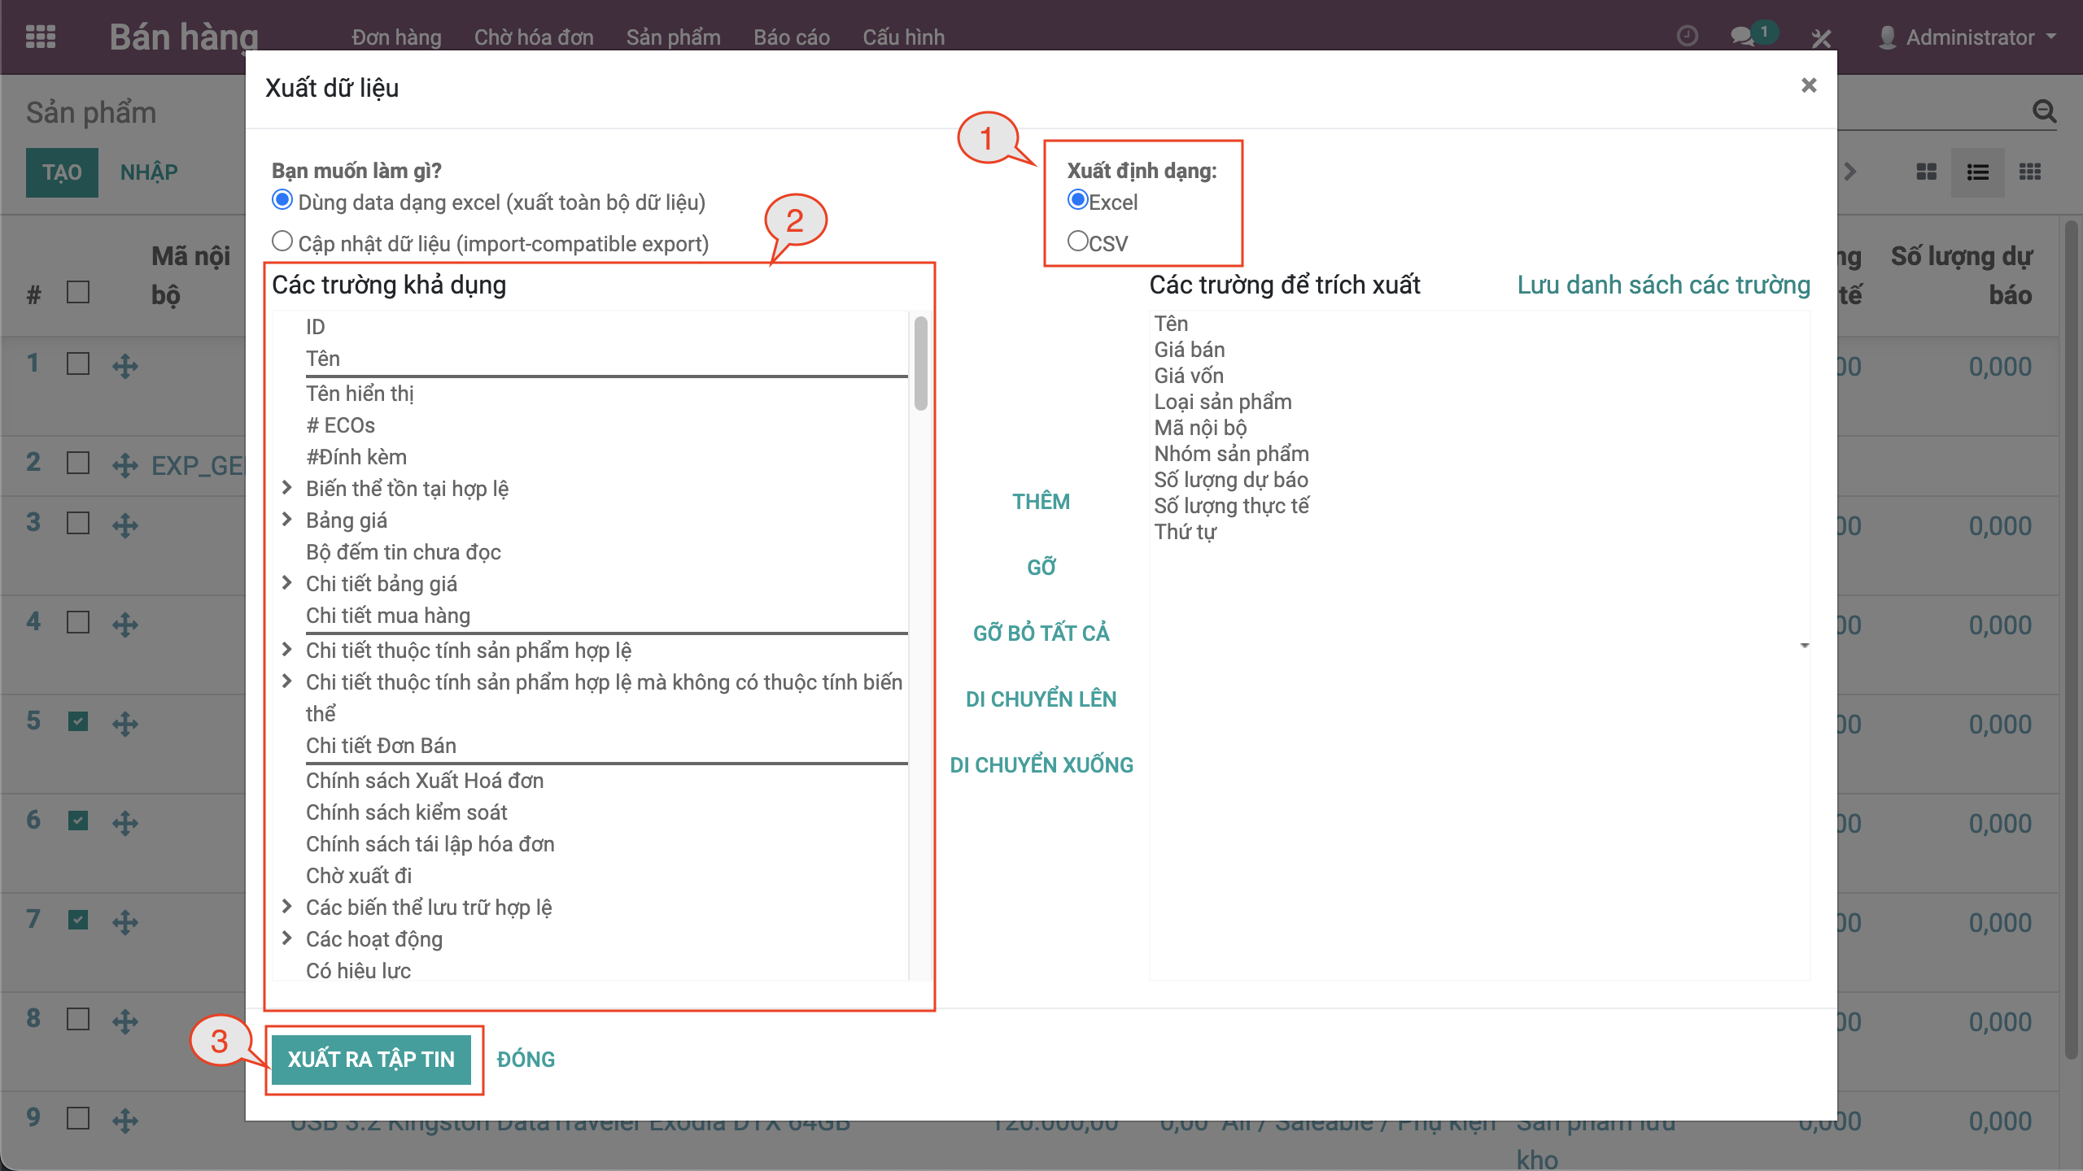Open the Cấu hình menu

tap(903, 37)
